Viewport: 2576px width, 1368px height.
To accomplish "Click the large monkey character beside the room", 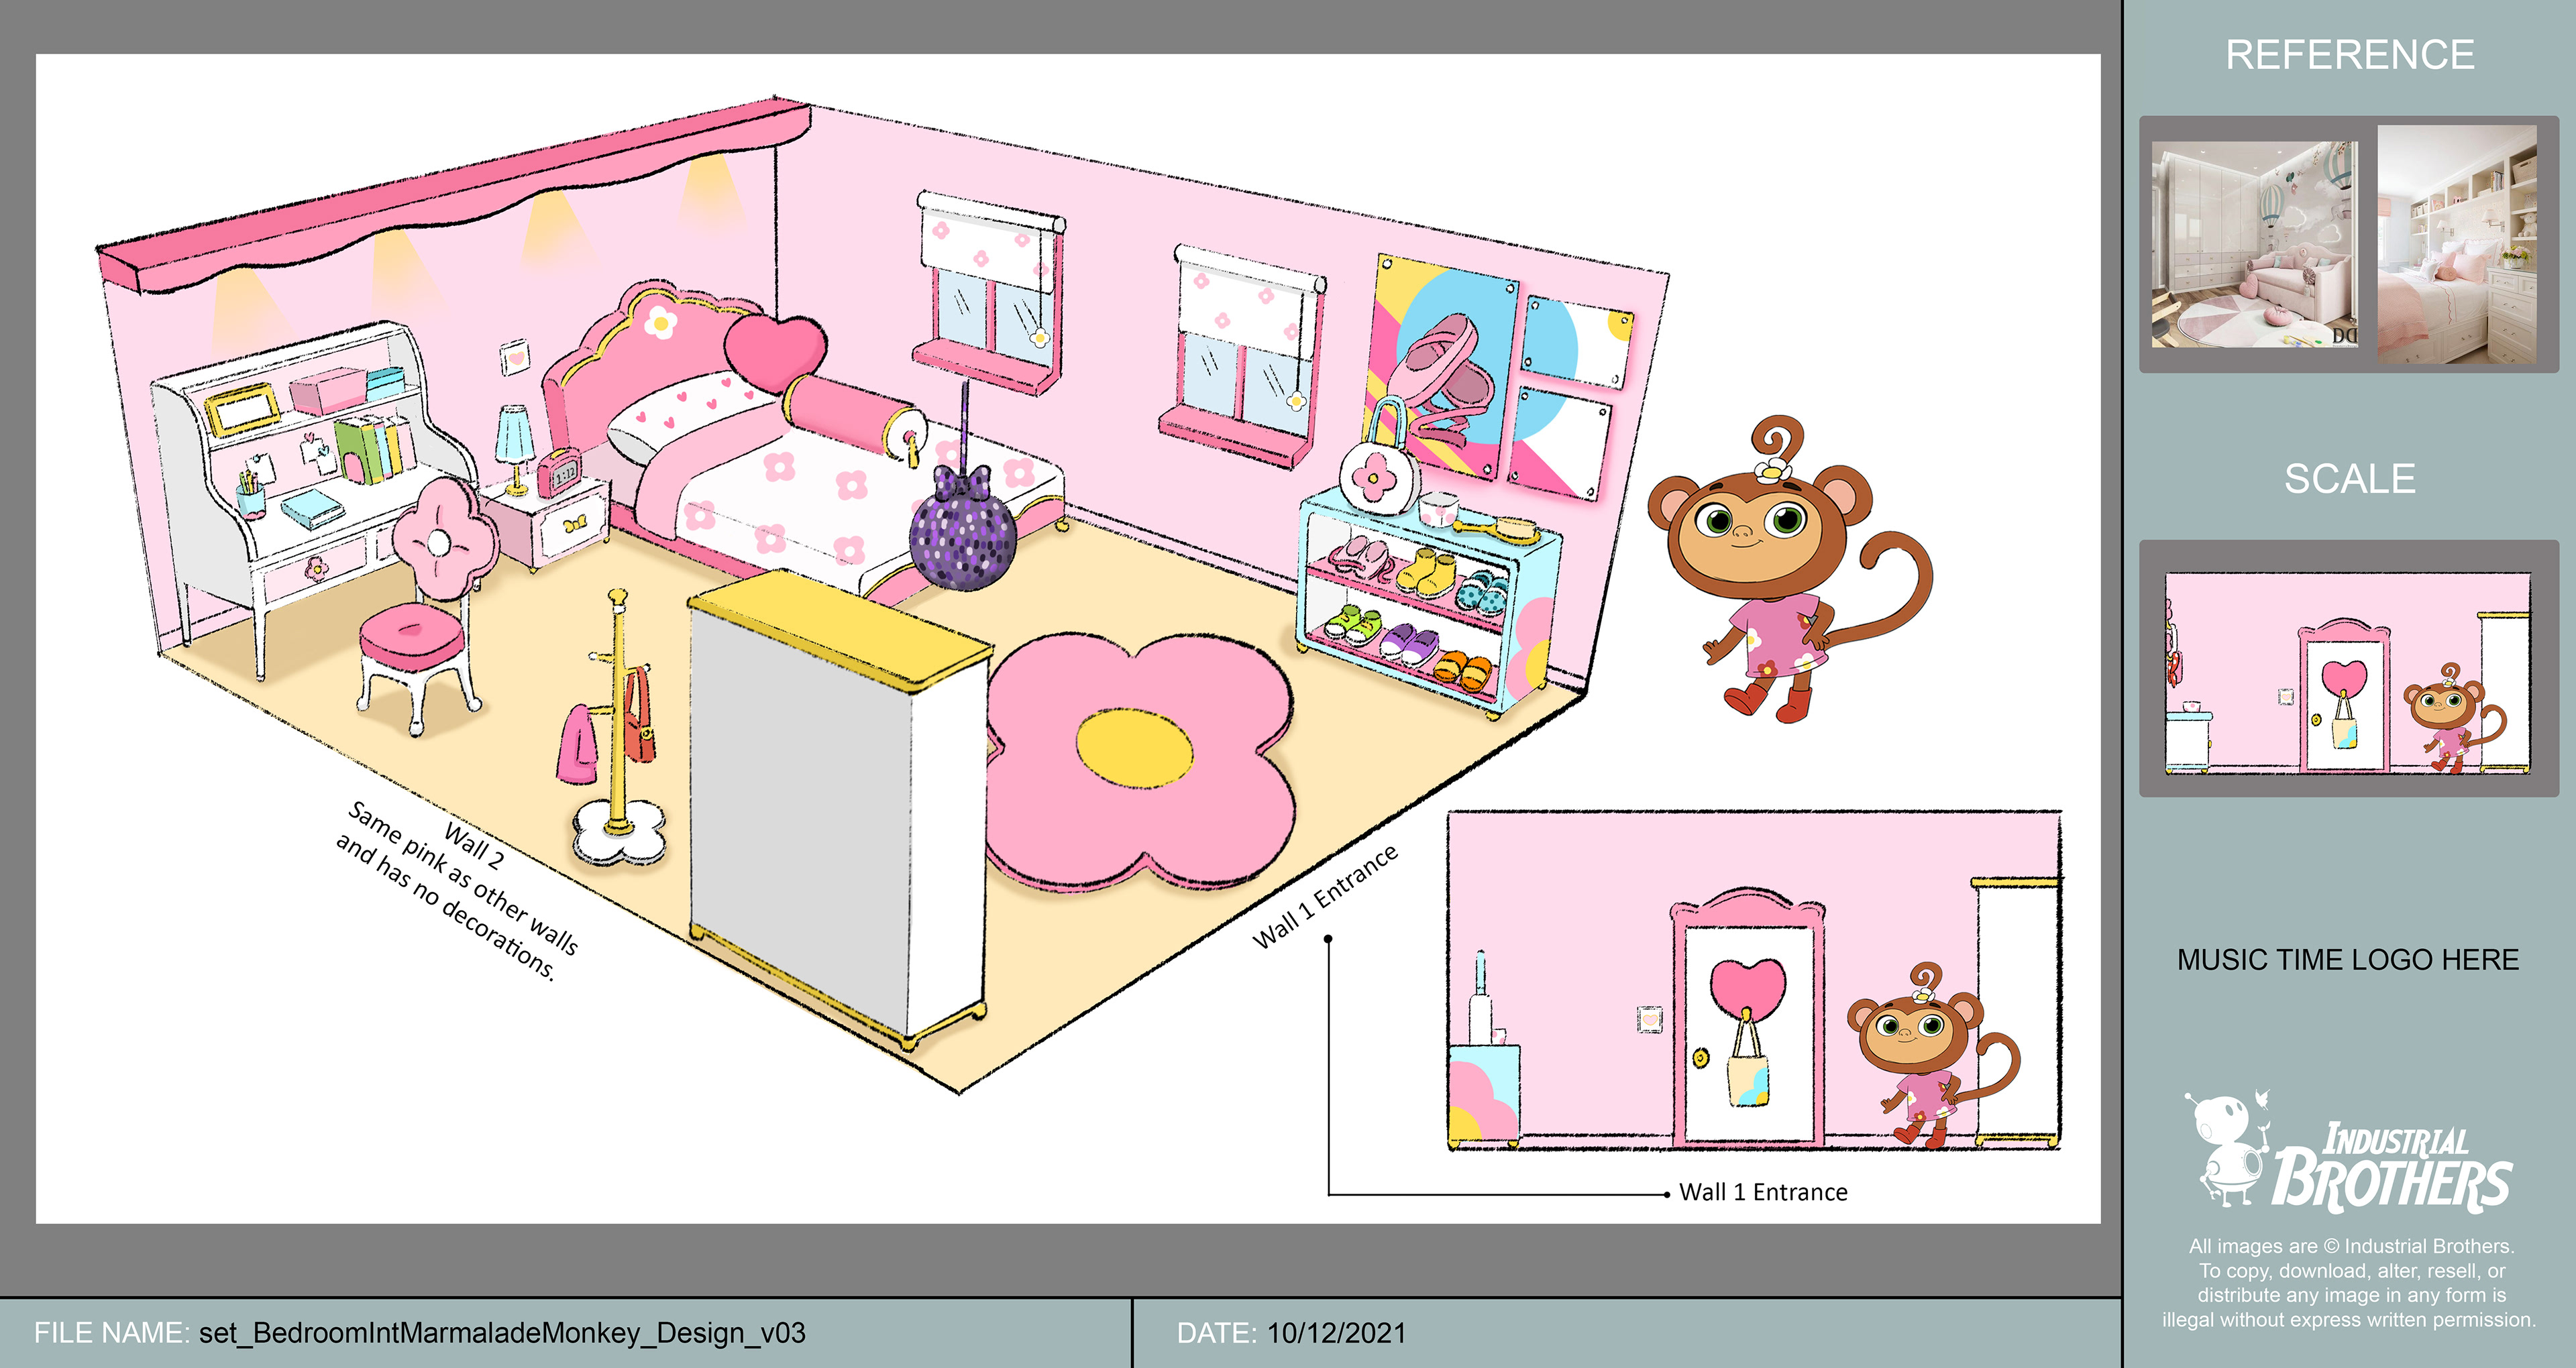I will point(1789,570).
